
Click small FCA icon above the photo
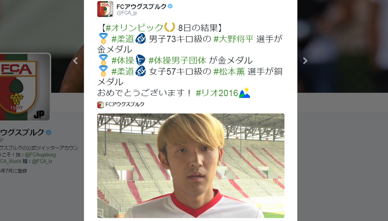point(100,105)
